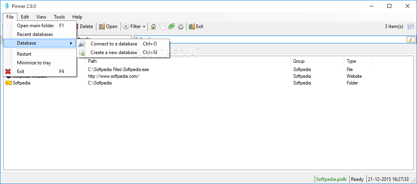Click the Open door icon in toolbar
Image resolution: width=417 pixels, height=184 pixels.
point(102,26)
